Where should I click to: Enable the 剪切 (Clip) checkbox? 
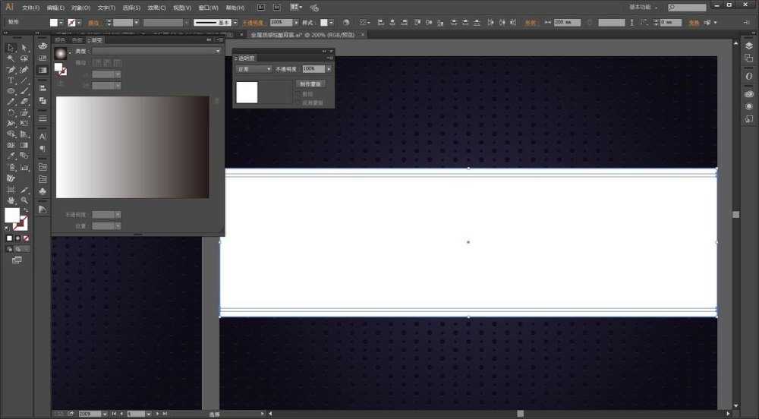click(x=298, y=94)
